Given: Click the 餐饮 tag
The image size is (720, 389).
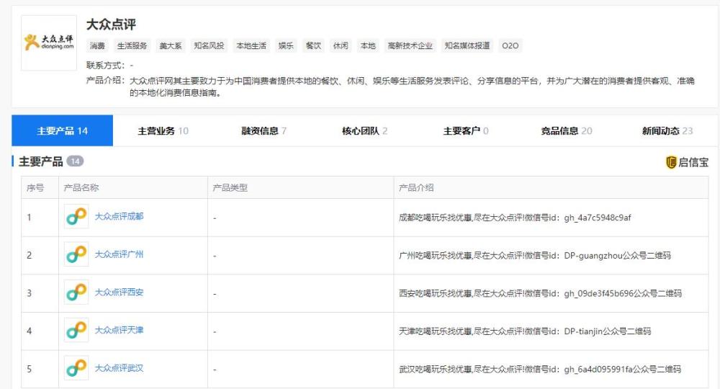Looking at the screenshot, I should point(313,45).
